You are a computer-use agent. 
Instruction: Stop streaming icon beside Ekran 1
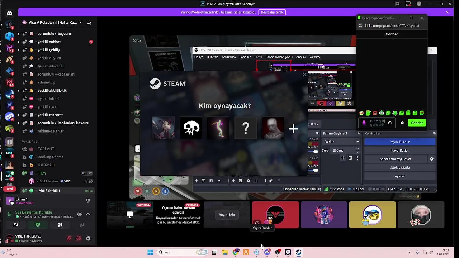coord(88,201)
